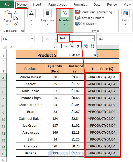The height and width of the screenshot is (162, 133).
Task: Open the Alignment group button
Action: 48,17
